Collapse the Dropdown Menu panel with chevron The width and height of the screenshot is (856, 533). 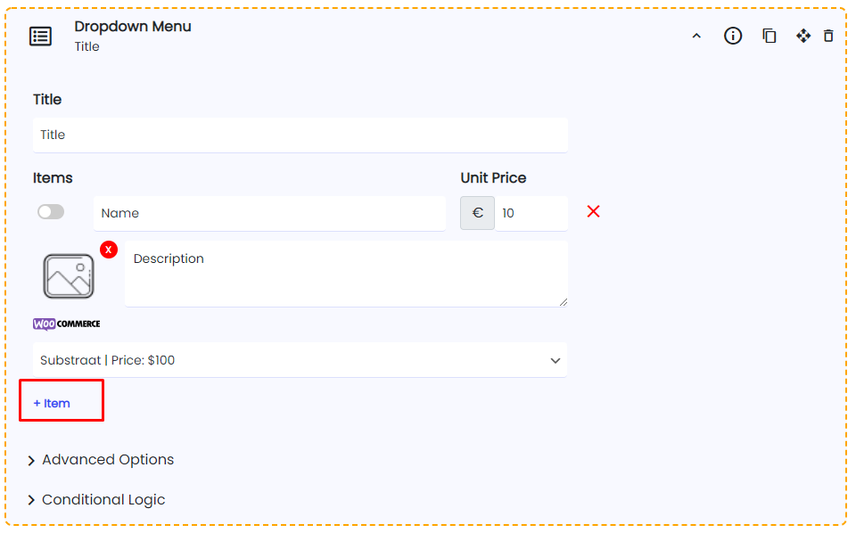696,36
